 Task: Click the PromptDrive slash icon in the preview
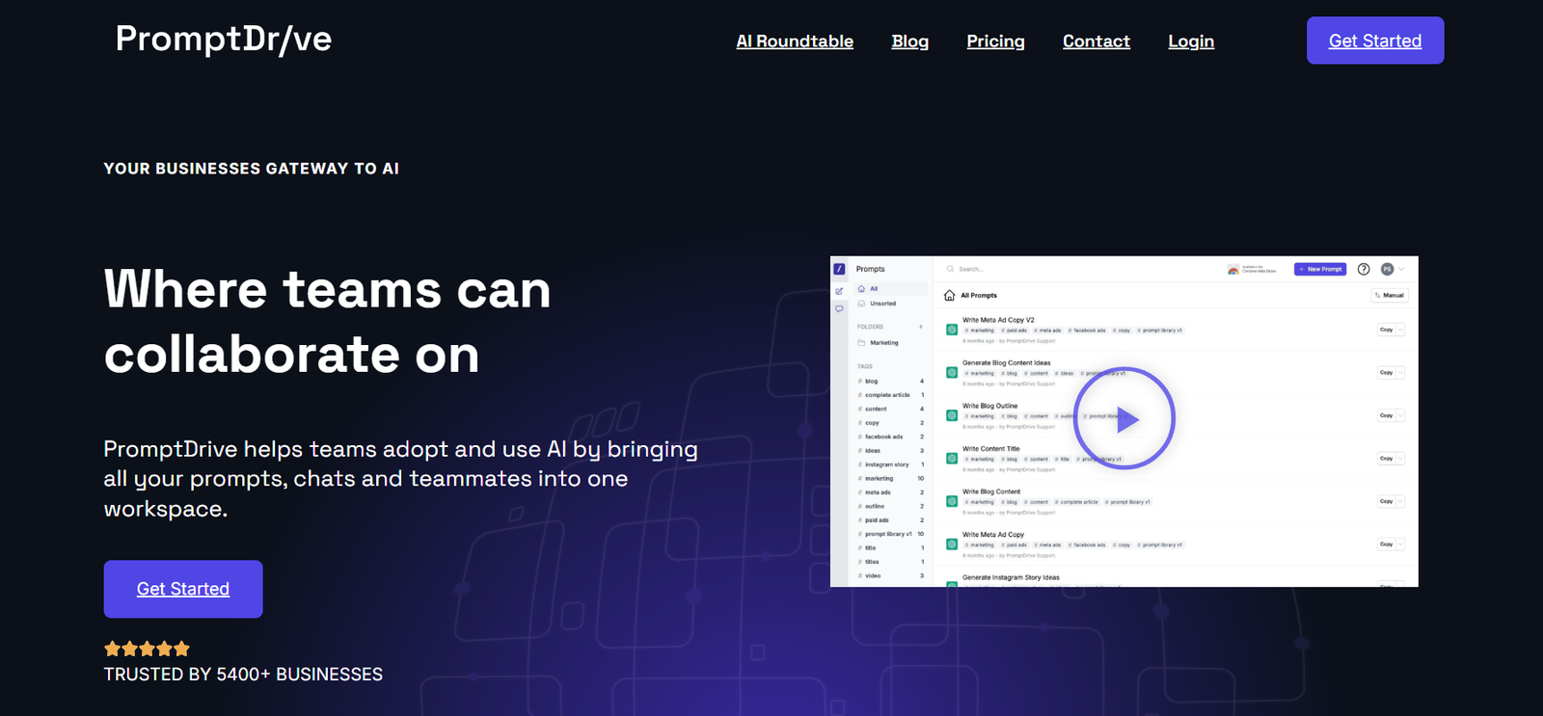(x=839, y=269)
